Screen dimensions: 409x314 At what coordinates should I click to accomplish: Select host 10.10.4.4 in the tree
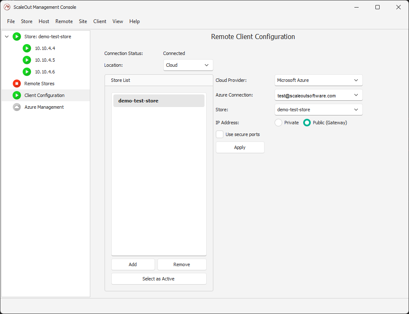point(45,48)
